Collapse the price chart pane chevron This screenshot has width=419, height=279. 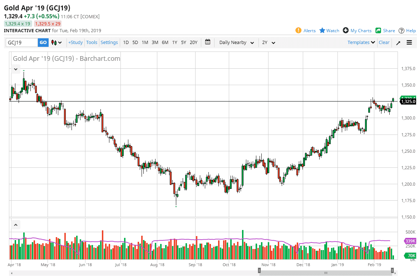coord(16,69)
